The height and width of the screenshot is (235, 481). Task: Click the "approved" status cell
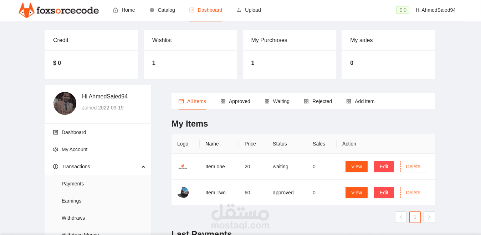click(283, 193)
